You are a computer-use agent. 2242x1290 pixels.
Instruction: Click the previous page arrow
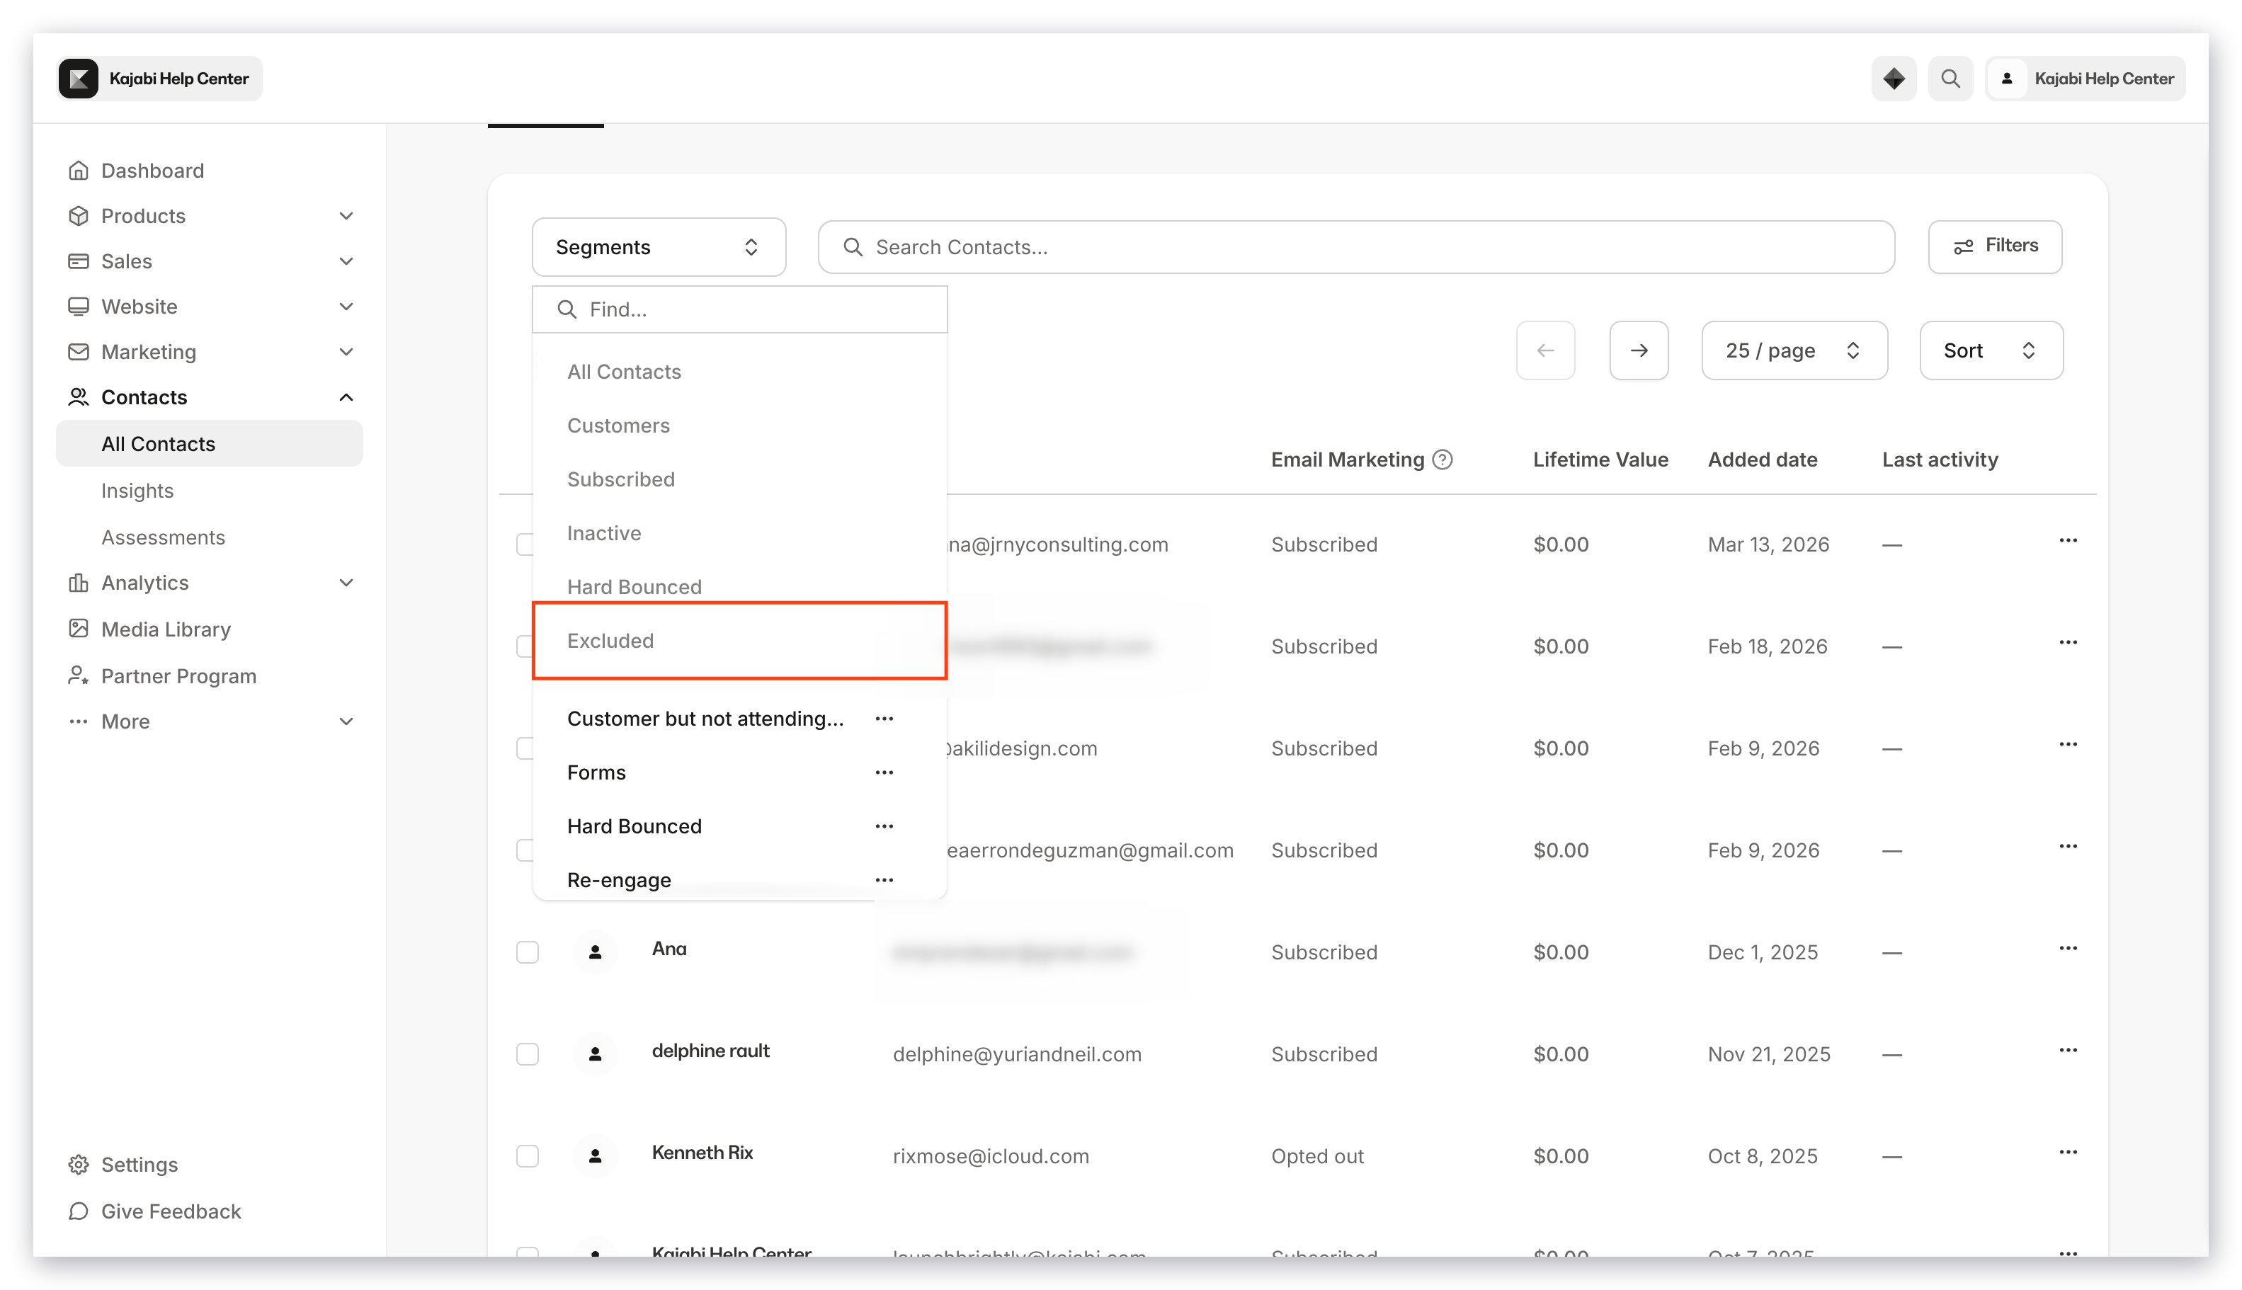[1544, 350]
